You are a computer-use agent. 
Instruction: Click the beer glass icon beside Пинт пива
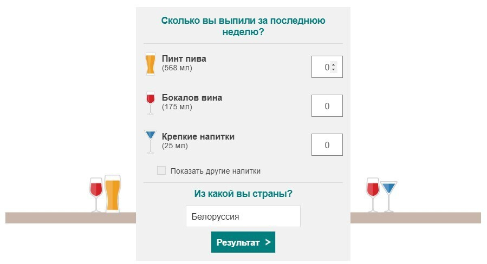point(150,64)
